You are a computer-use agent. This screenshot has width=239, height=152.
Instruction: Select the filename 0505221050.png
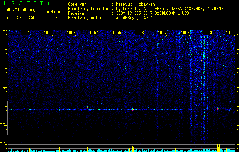click(x=19, y=10)
